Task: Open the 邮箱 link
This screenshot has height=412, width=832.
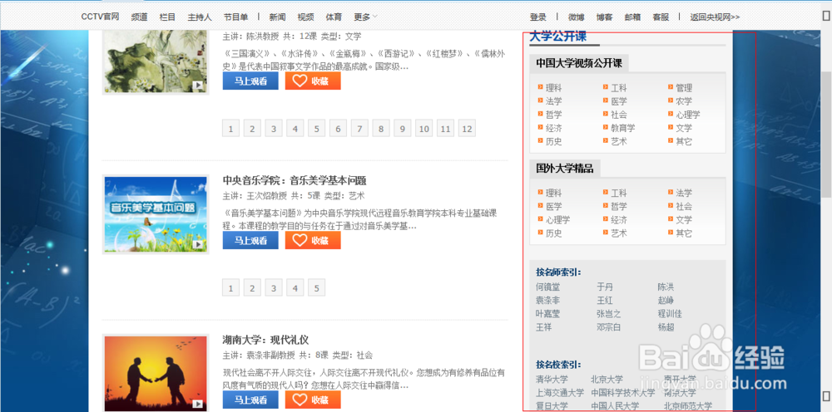Action: click(632, 17)
